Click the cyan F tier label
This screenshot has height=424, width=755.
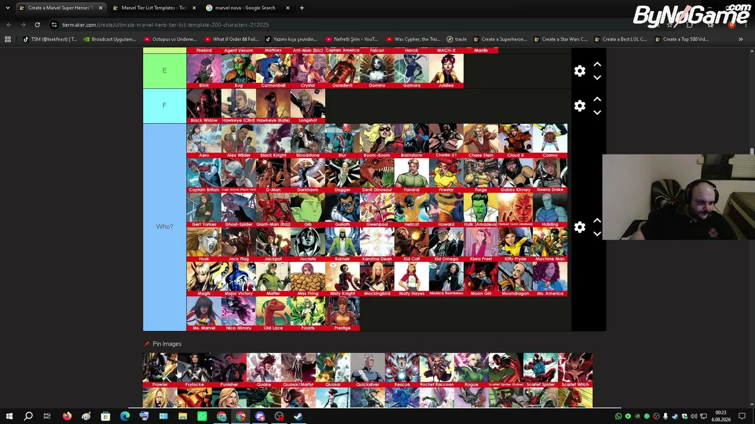165,106
